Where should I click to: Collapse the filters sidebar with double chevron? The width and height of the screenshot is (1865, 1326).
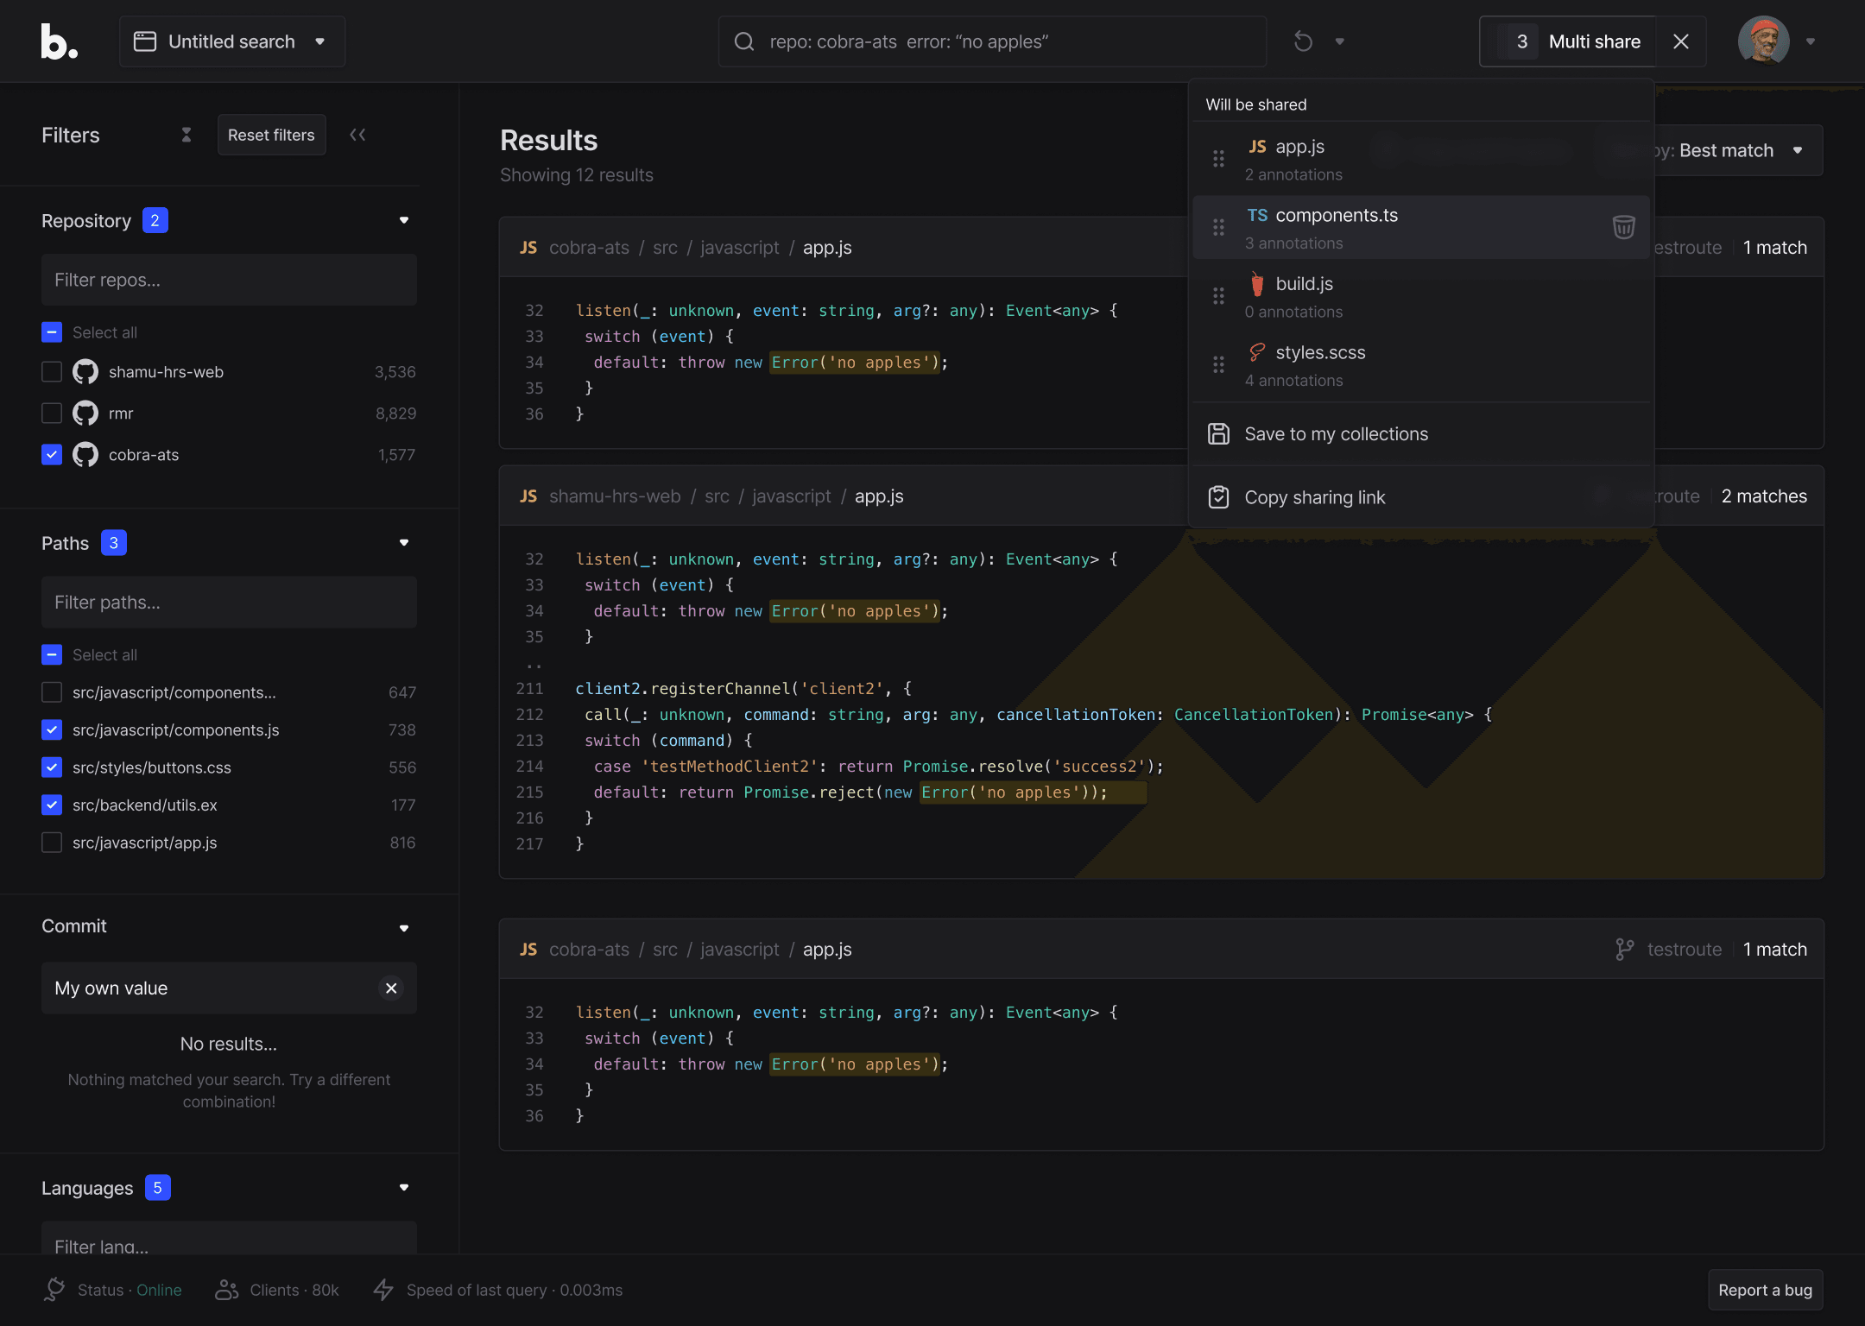click(357, 135)
